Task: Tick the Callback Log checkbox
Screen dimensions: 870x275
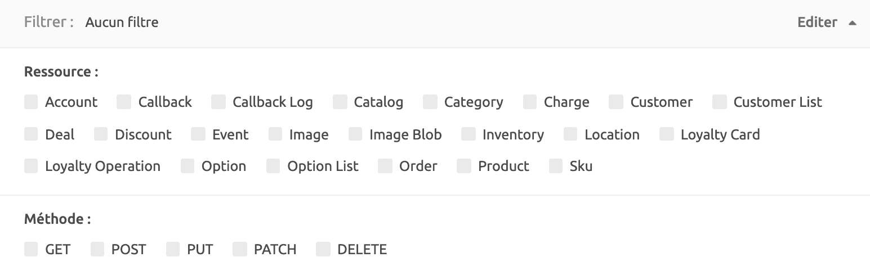Action: click(x=218, y=102)
